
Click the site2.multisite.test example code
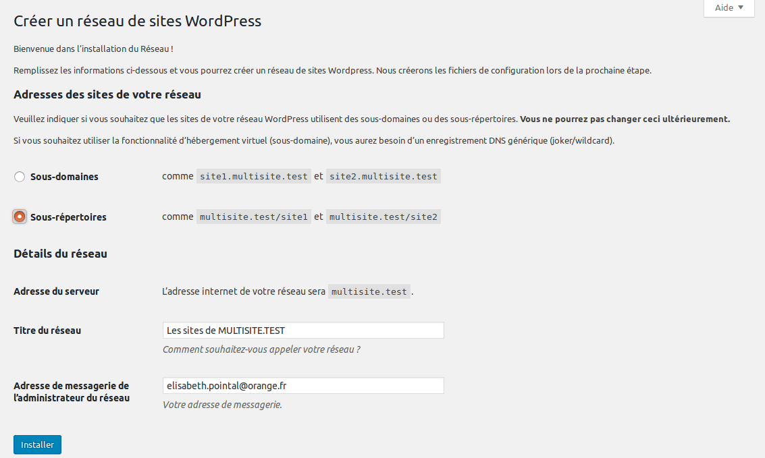tap(383, 177)
